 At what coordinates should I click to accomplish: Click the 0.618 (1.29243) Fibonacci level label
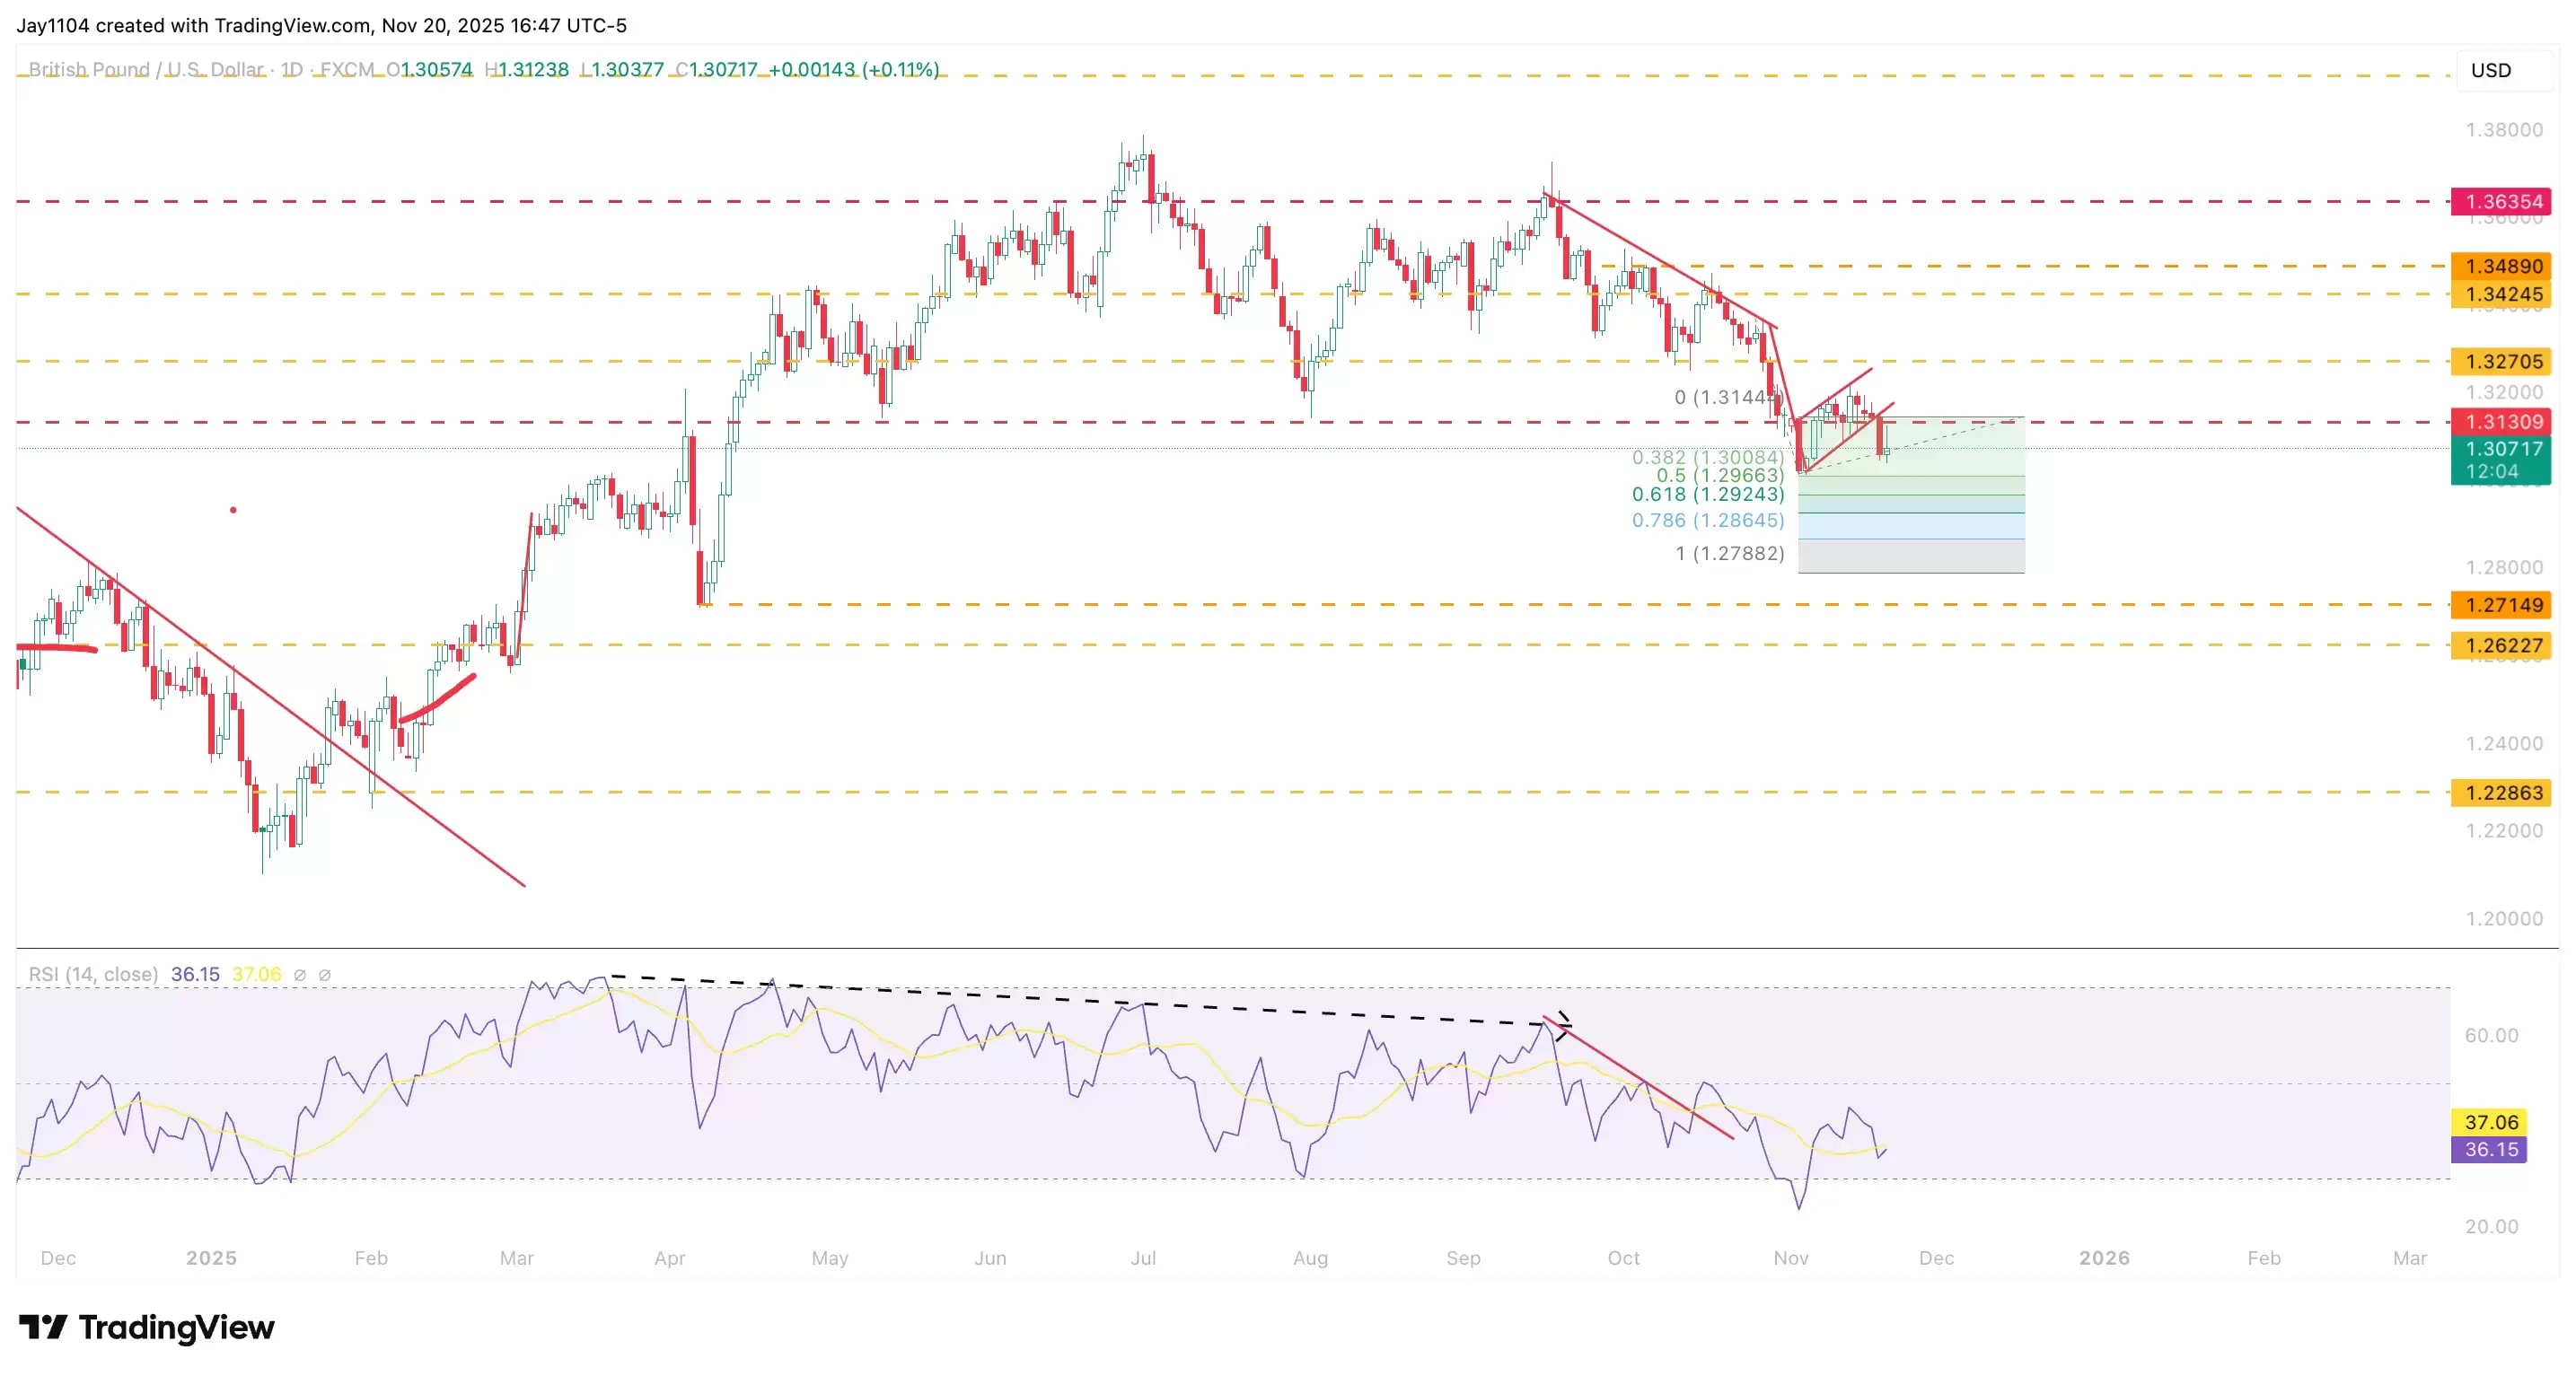[x=1707, y=494]
